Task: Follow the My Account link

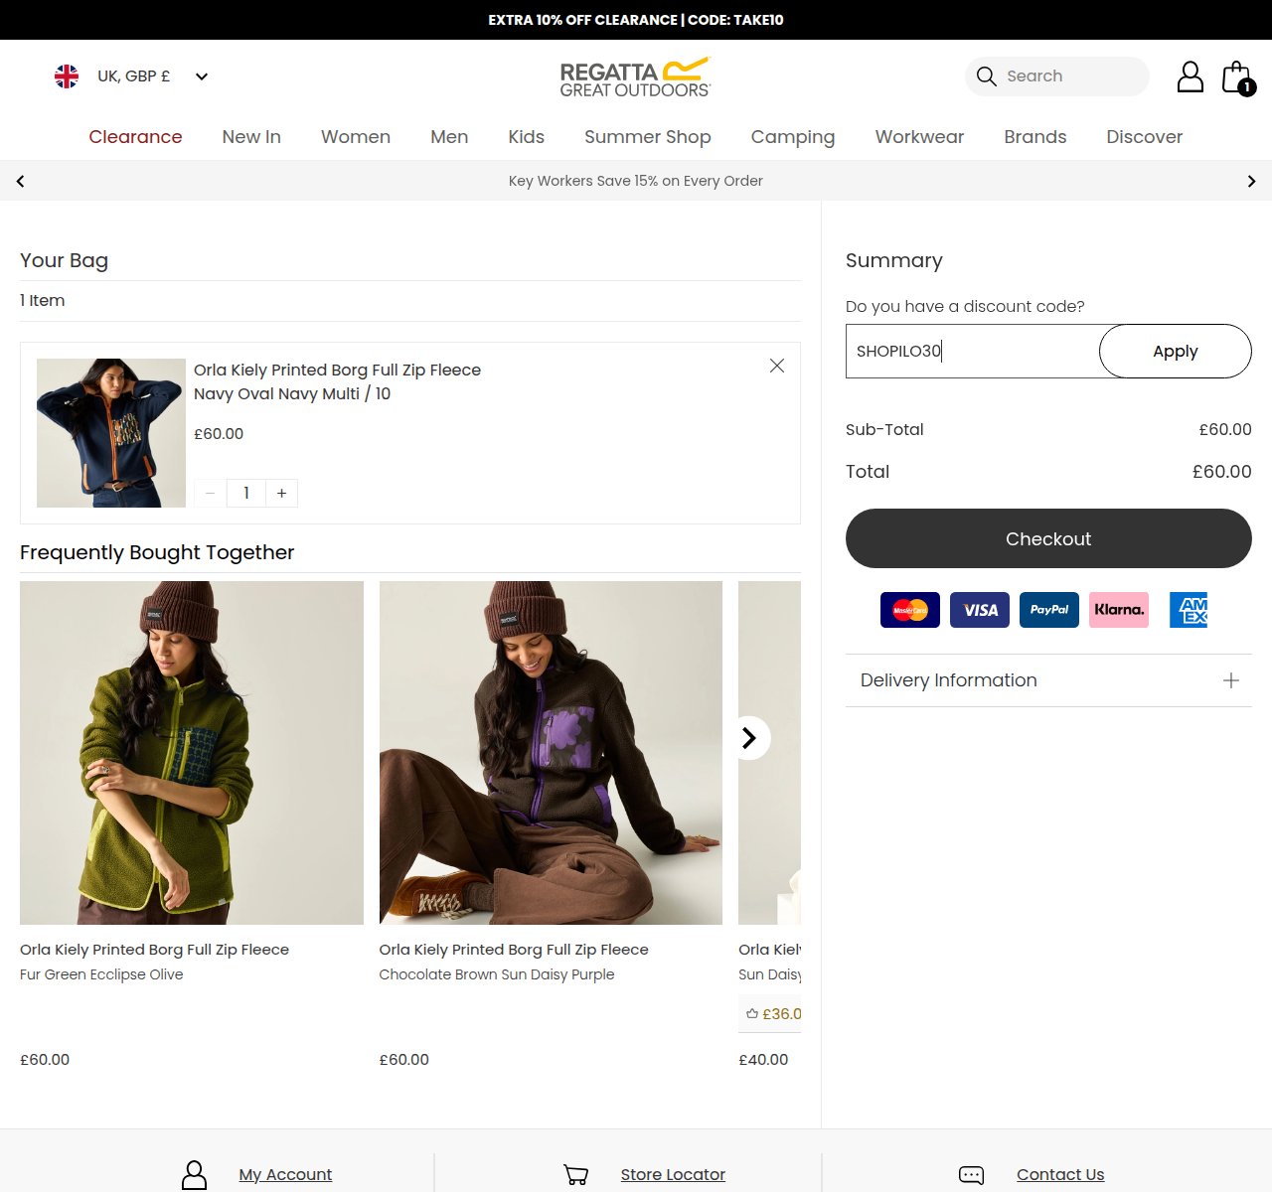Action: pyautogui.click(x=285, y=1175)
